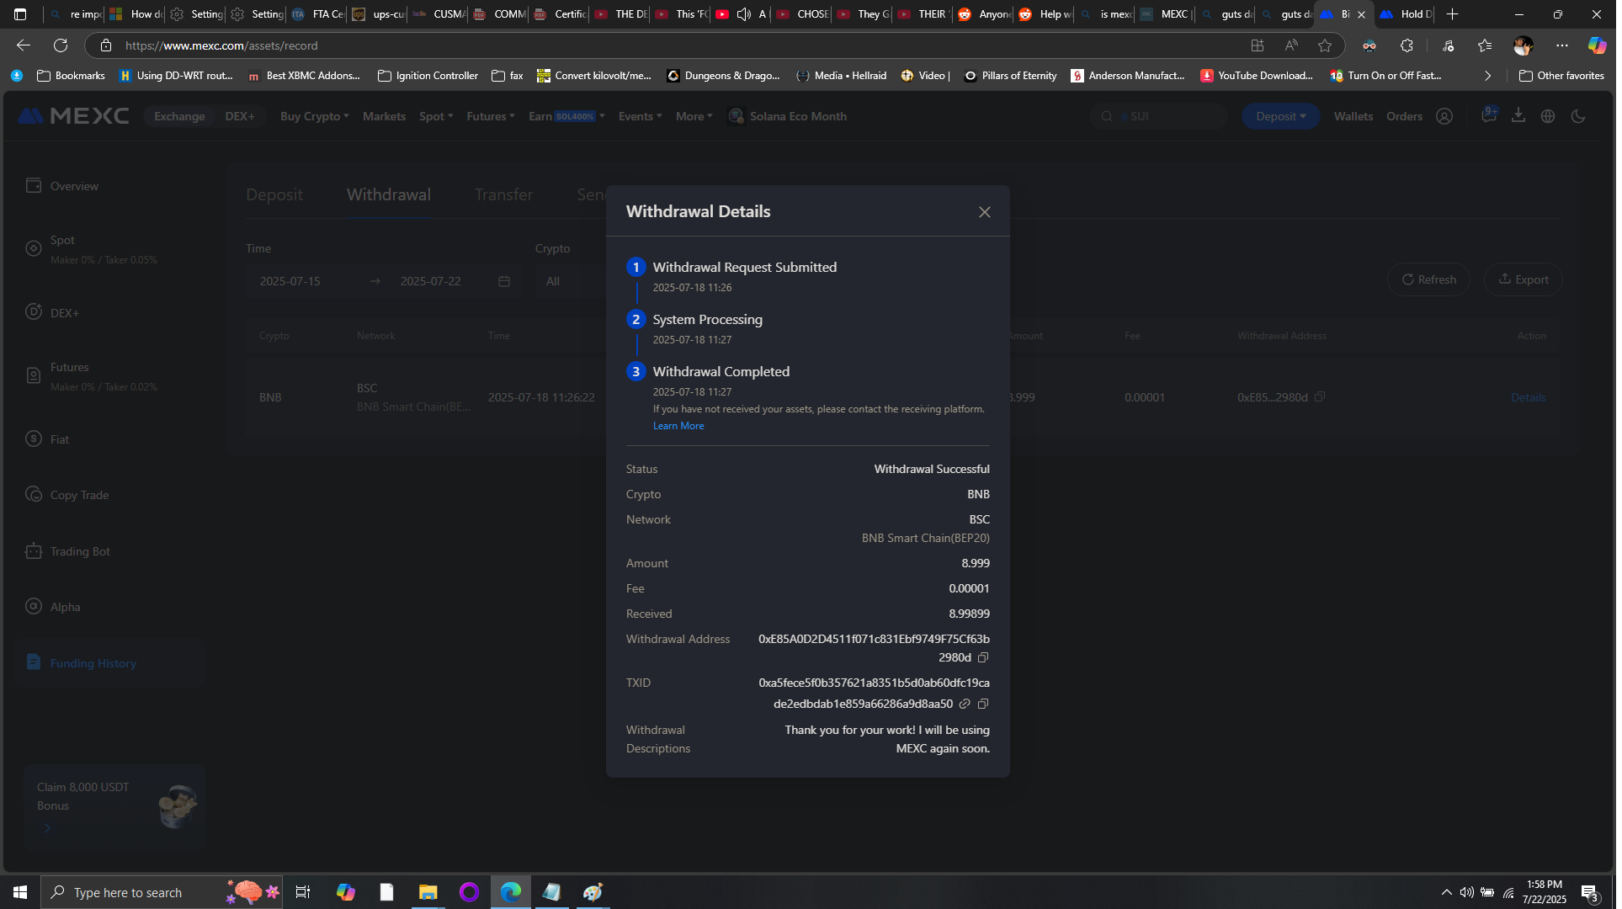Open the notifications icon in header
The height and width of the screenshot is (909, 1622).
tap(1489, 115)
